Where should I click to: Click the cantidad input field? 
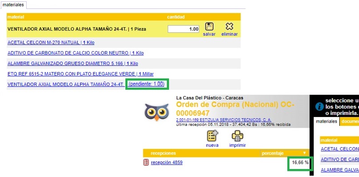click(183, 29)
